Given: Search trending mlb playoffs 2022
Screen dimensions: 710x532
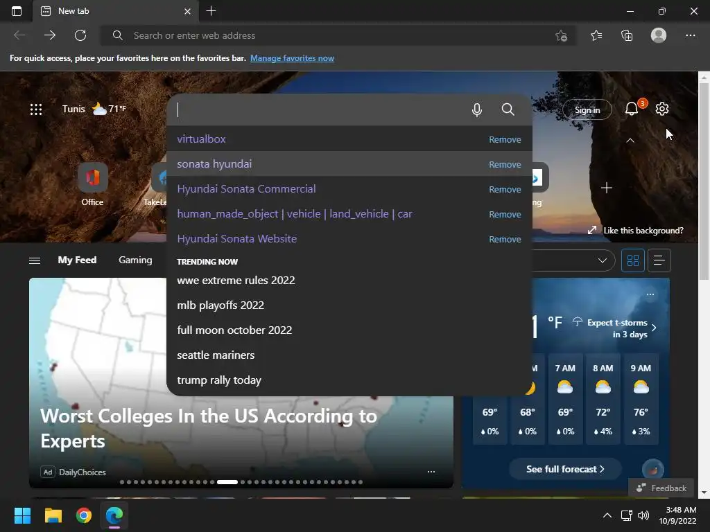Looking at the screenshot, I should click(349, 305).
